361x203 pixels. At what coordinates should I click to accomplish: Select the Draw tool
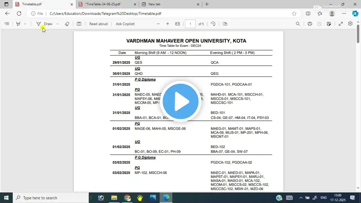[44, 24]
